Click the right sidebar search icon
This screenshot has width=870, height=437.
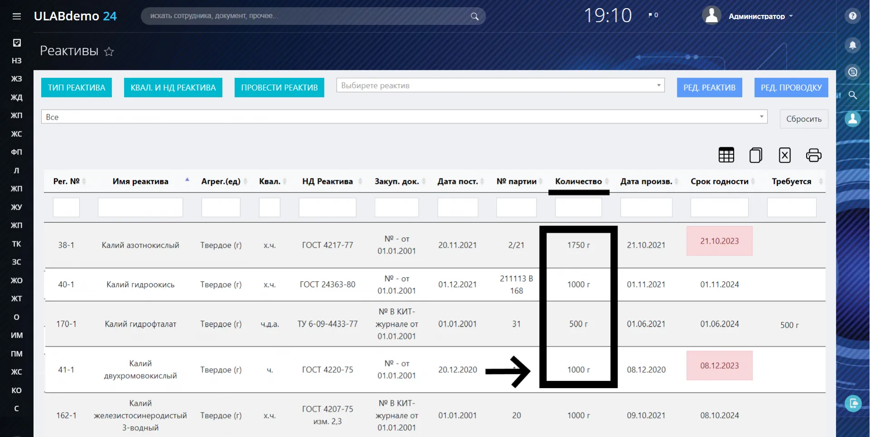[x=852, y=95]
